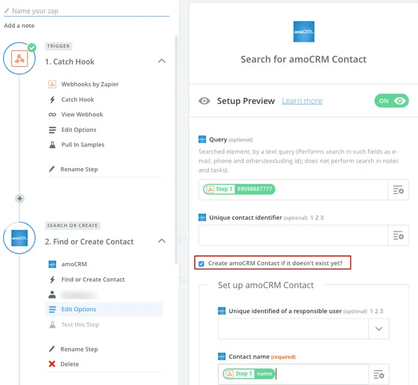418x385 pixels.
Task: Open Webhooks by Zapier menu item
Action: [x=90, y=84]
